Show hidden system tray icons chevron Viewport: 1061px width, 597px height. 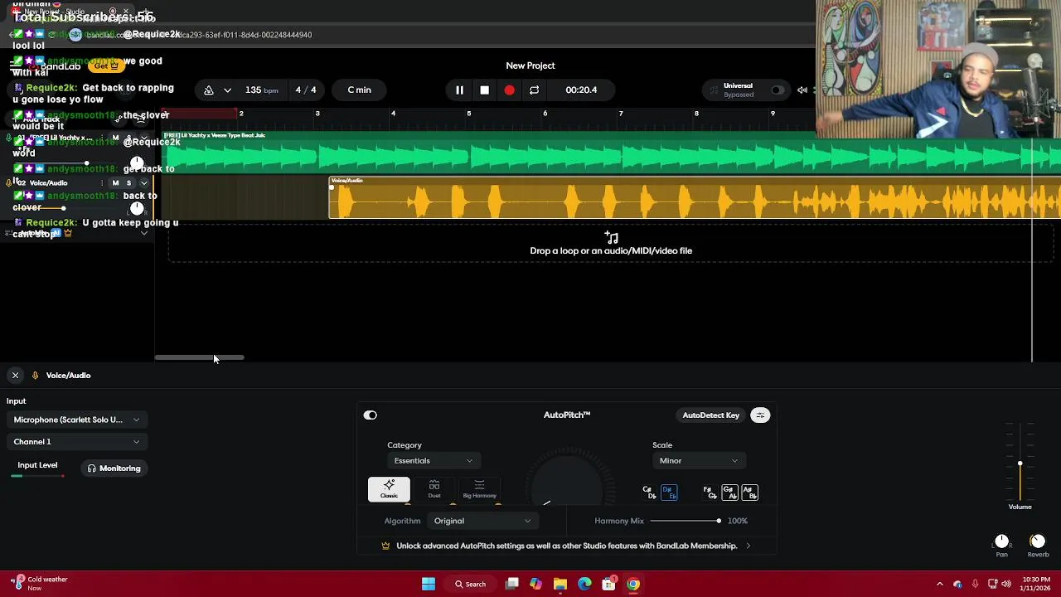(x=939, y=584)
